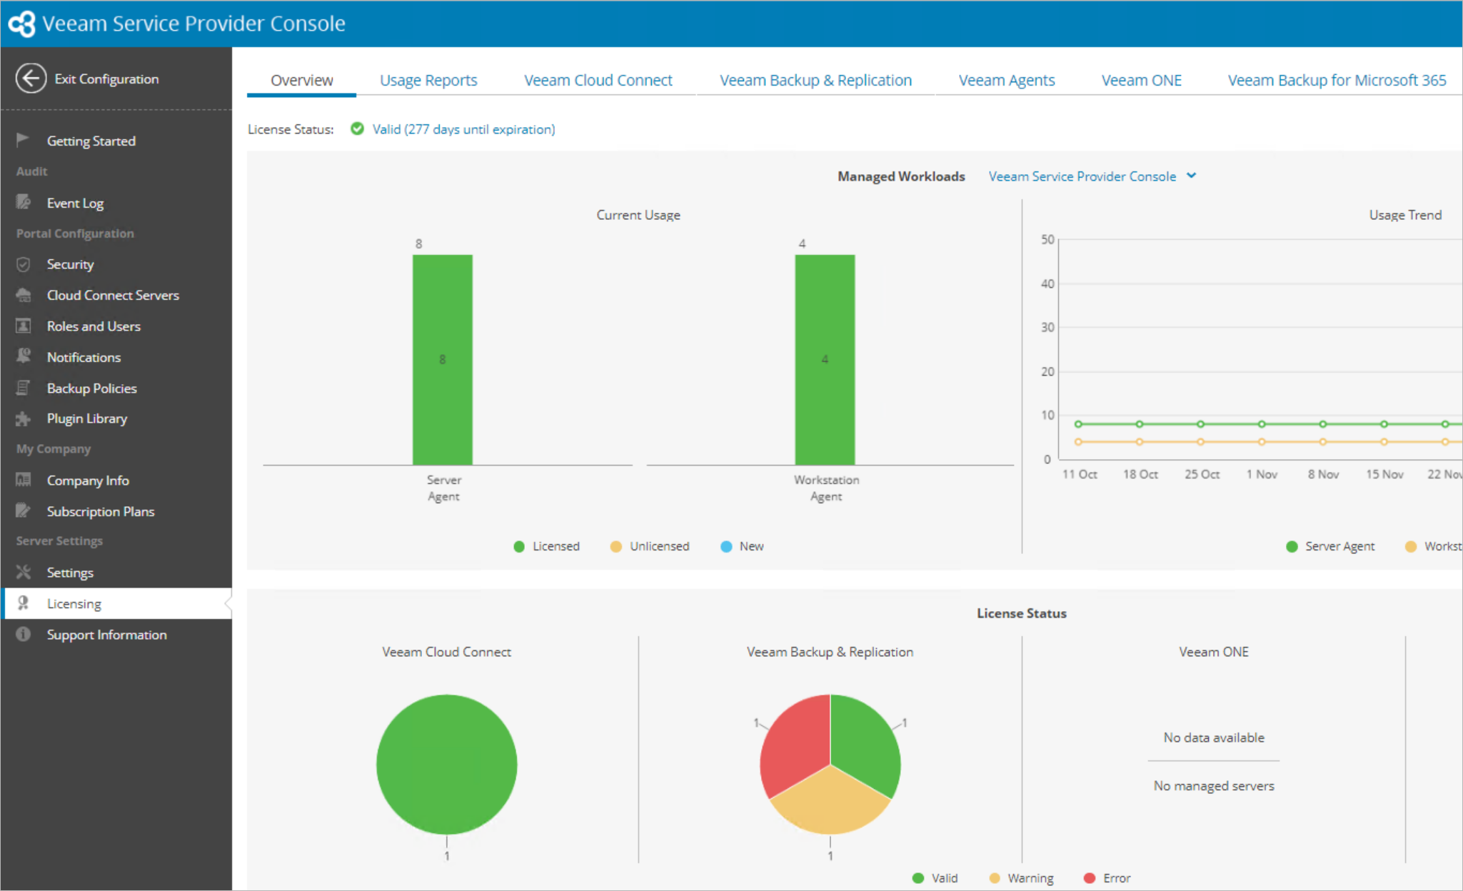
Task: Toggle Warning legend in License Status
Action: [x=1021, y=878]
